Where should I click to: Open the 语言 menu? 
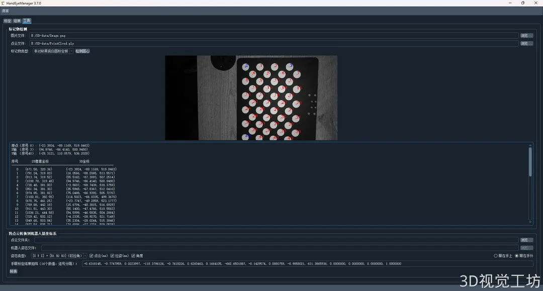coord(5,11)
